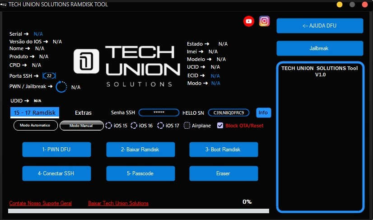Image resolution: width=373 pixels, height=220 pixels.
Task: Click the Senha SSH password field
Action: [x=159, y=112]
